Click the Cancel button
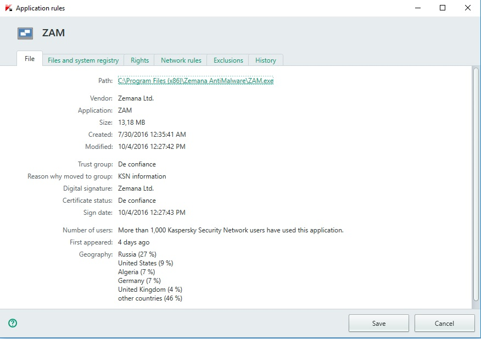481x339 pixels. tap(445, 323)
